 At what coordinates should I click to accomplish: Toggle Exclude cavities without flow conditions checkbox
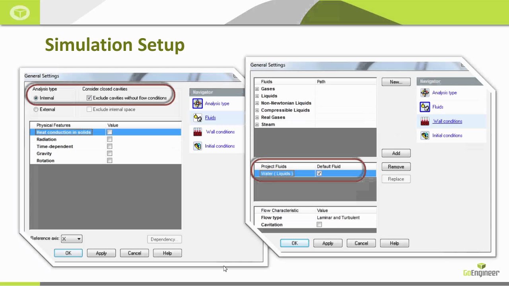tap(89, 98)
